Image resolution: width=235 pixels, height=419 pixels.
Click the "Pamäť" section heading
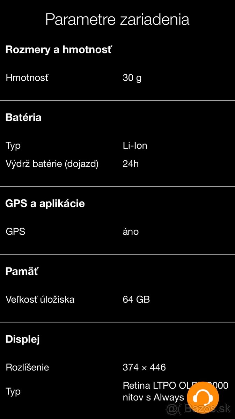[22, 271]
